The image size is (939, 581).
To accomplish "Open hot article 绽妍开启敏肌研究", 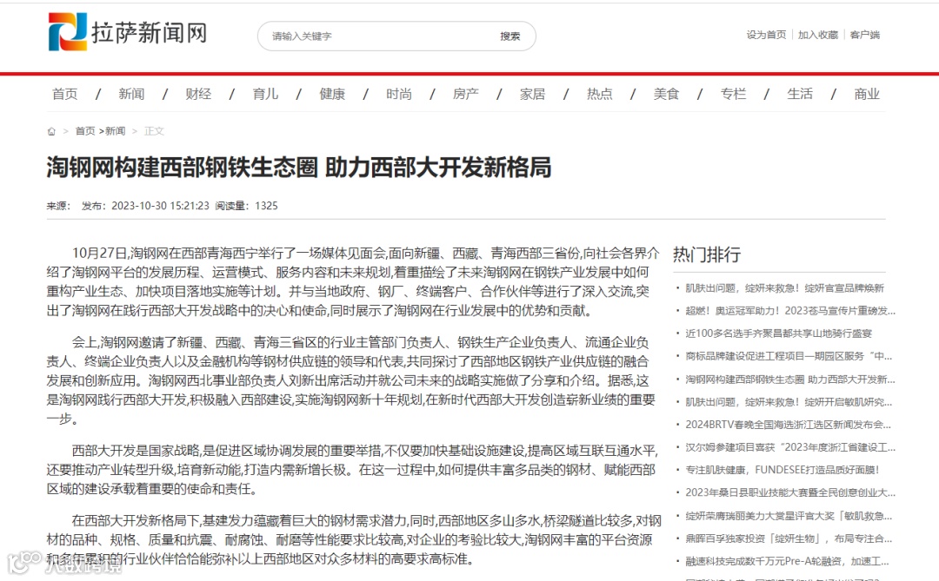I will (x=789, y=402).
